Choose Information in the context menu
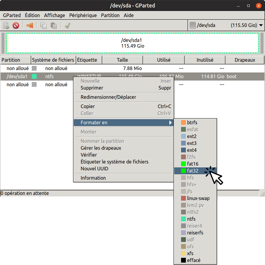The image size is (265, 265). tap(124, 178)
